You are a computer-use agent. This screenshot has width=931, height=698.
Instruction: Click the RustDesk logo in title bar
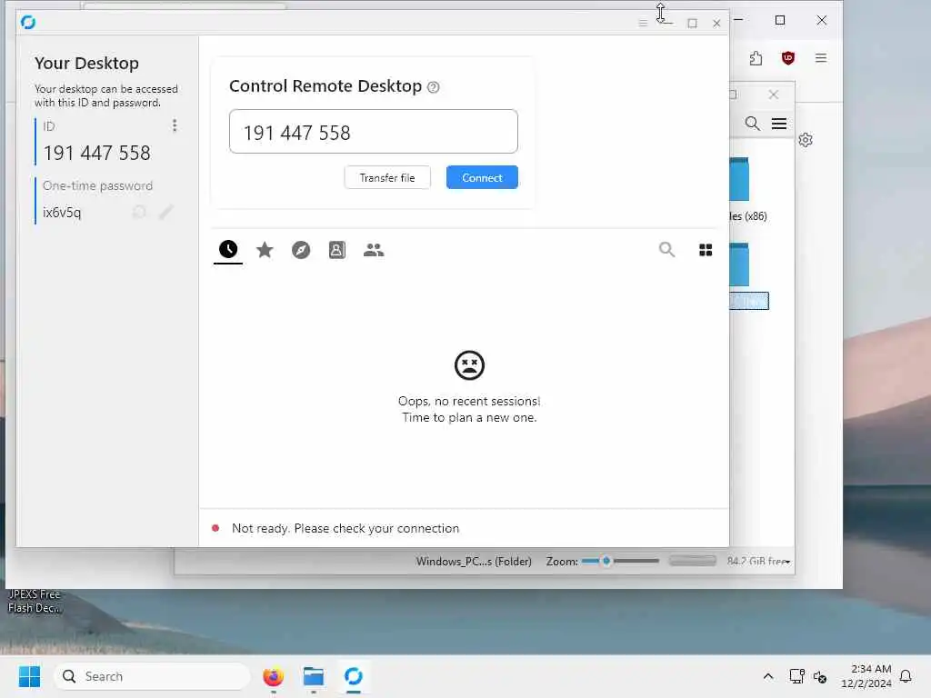[x=28, y=22]
